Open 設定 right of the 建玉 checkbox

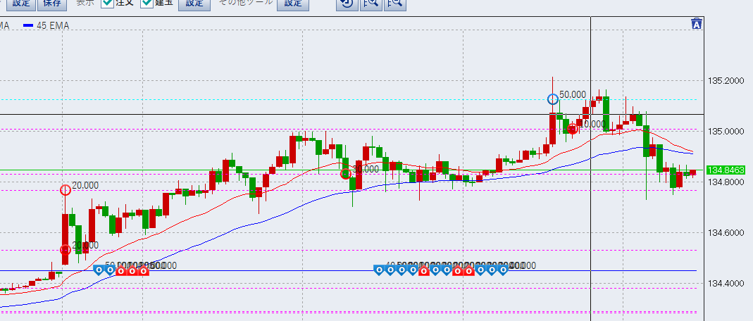tap(194, 4)
